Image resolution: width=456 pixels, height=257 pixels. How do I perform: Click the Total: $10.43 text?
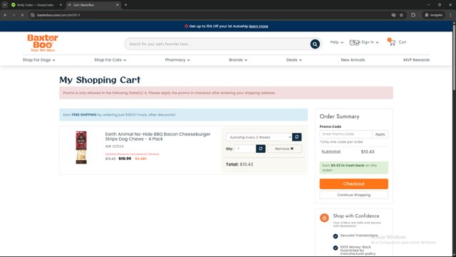coord(239,164)
